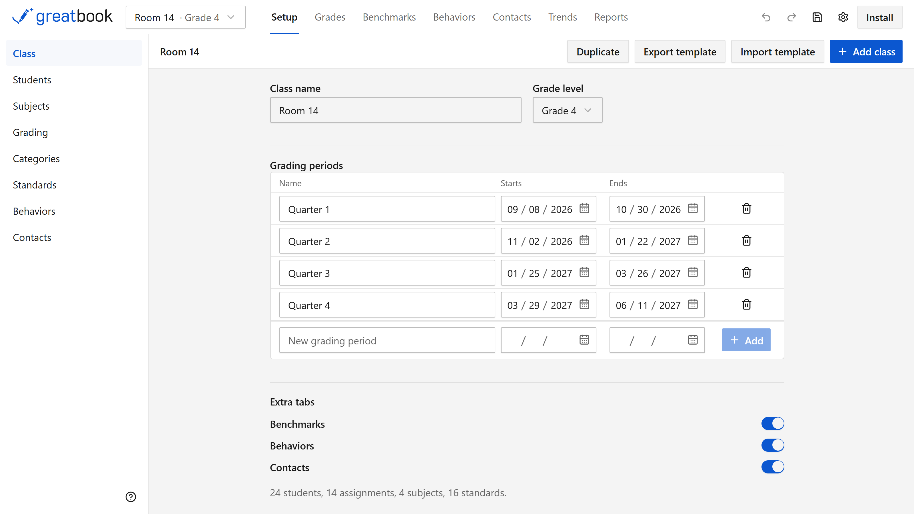Screen dimensions: 914x514
Task: Click the Duplicate button
Action: coord(598,52)
